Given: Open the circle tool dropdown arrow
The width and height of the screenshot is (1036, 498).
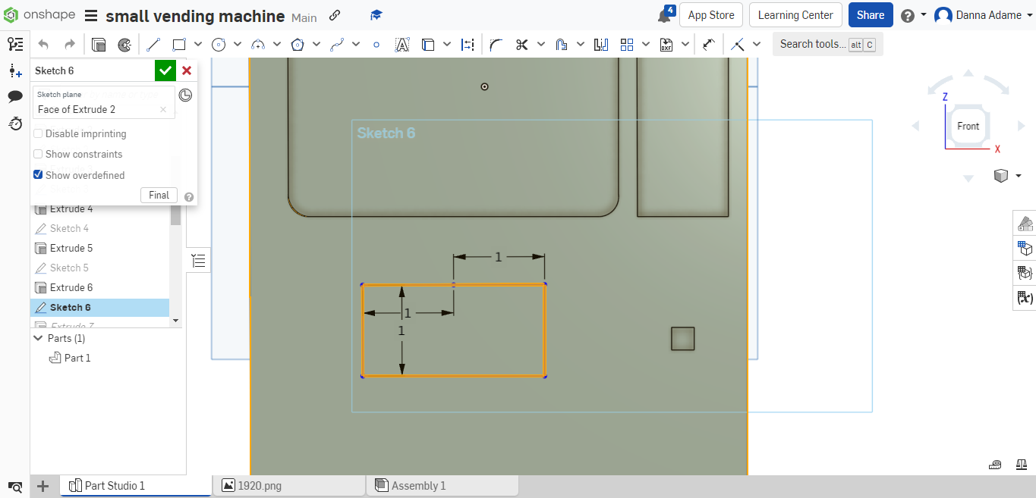Looking at the screenshot, I should click(x=238, y=44).
